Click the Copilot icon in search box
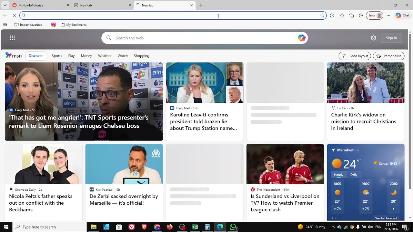 click(x=302, y=38)
